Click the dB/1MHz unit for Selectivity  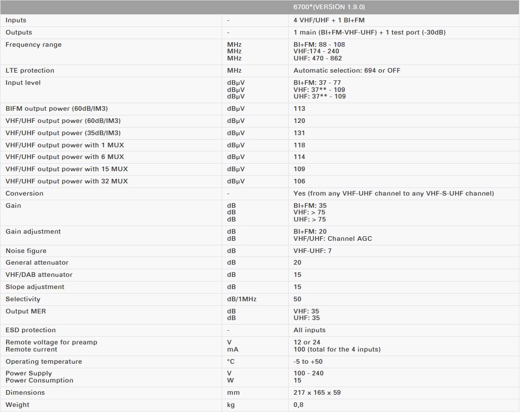pos(241,299)
